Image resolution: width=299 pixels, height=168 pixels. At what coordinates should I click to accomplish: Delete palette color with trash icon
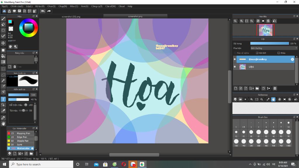pyautogui.click(x=15, y=67)
